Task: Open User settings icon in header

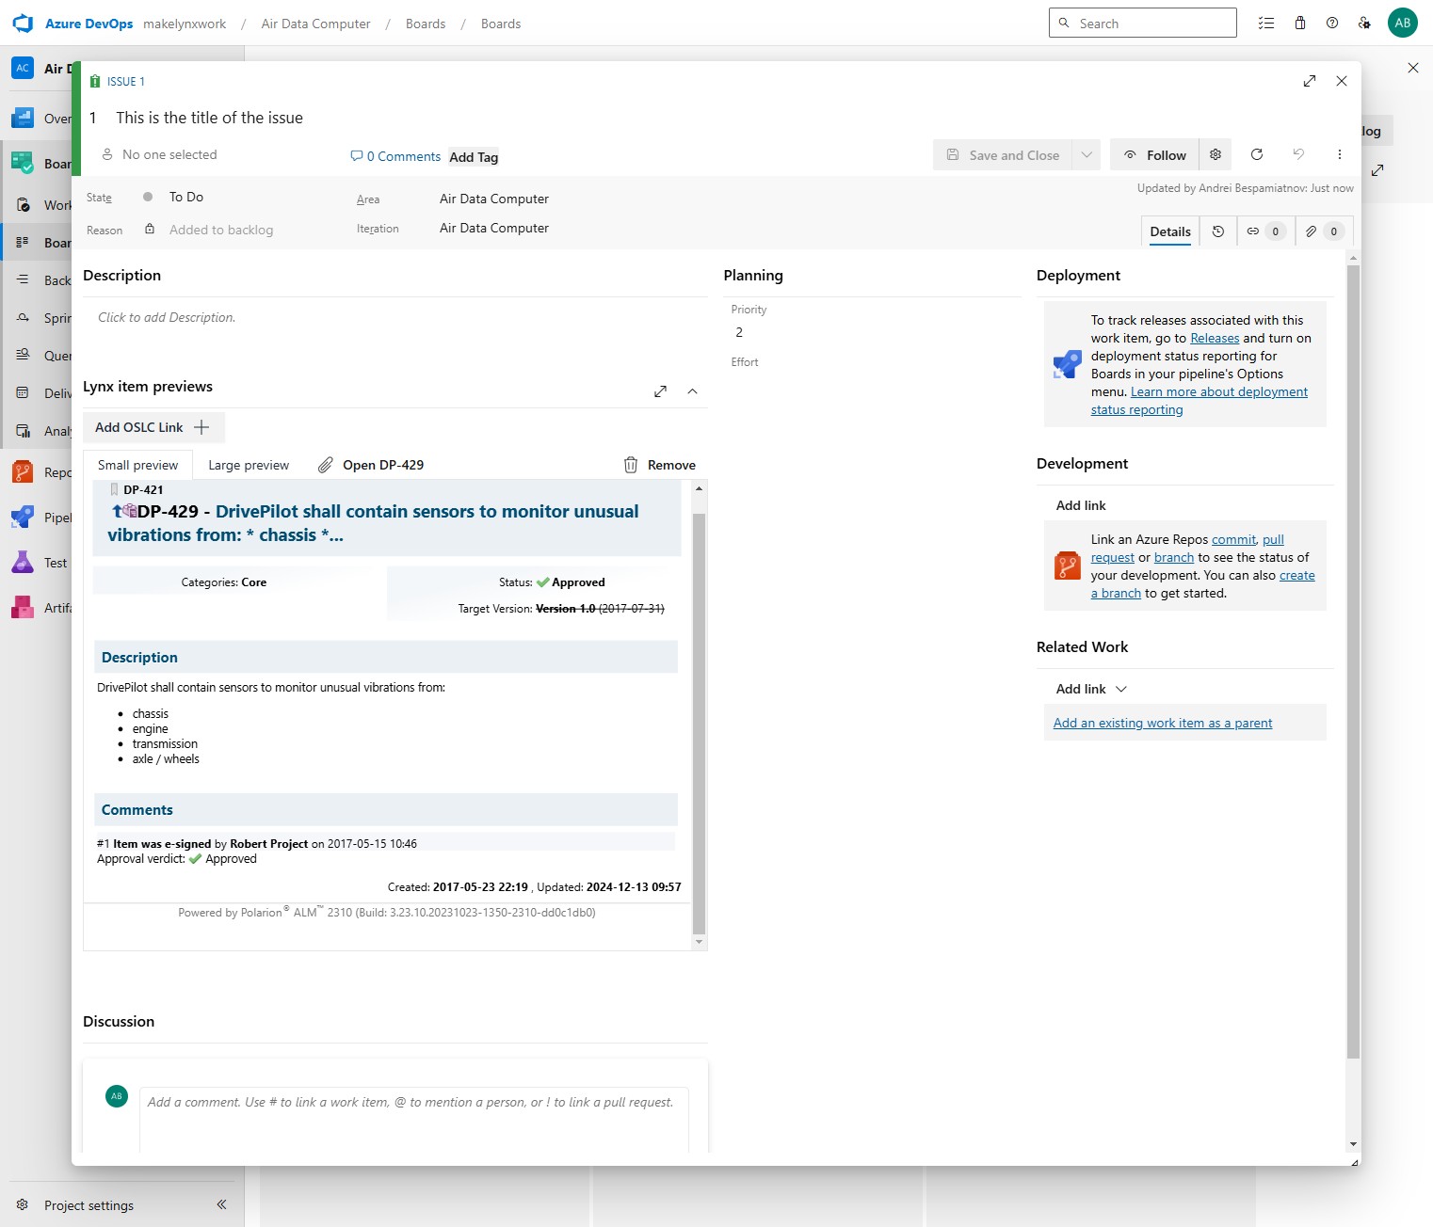Action: [x=1364, y=24]
